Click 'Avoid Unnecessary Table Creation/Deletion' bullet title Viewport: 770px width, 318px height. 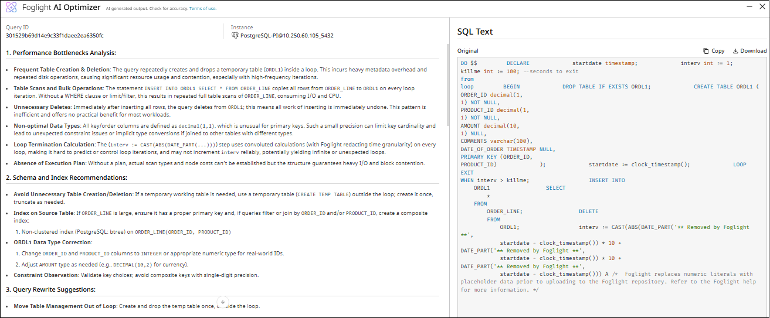pos(73,194)
